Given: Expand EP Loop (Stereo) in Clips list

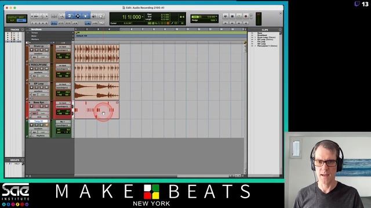Looking at the screenshot, I should (x=255, y=39).
